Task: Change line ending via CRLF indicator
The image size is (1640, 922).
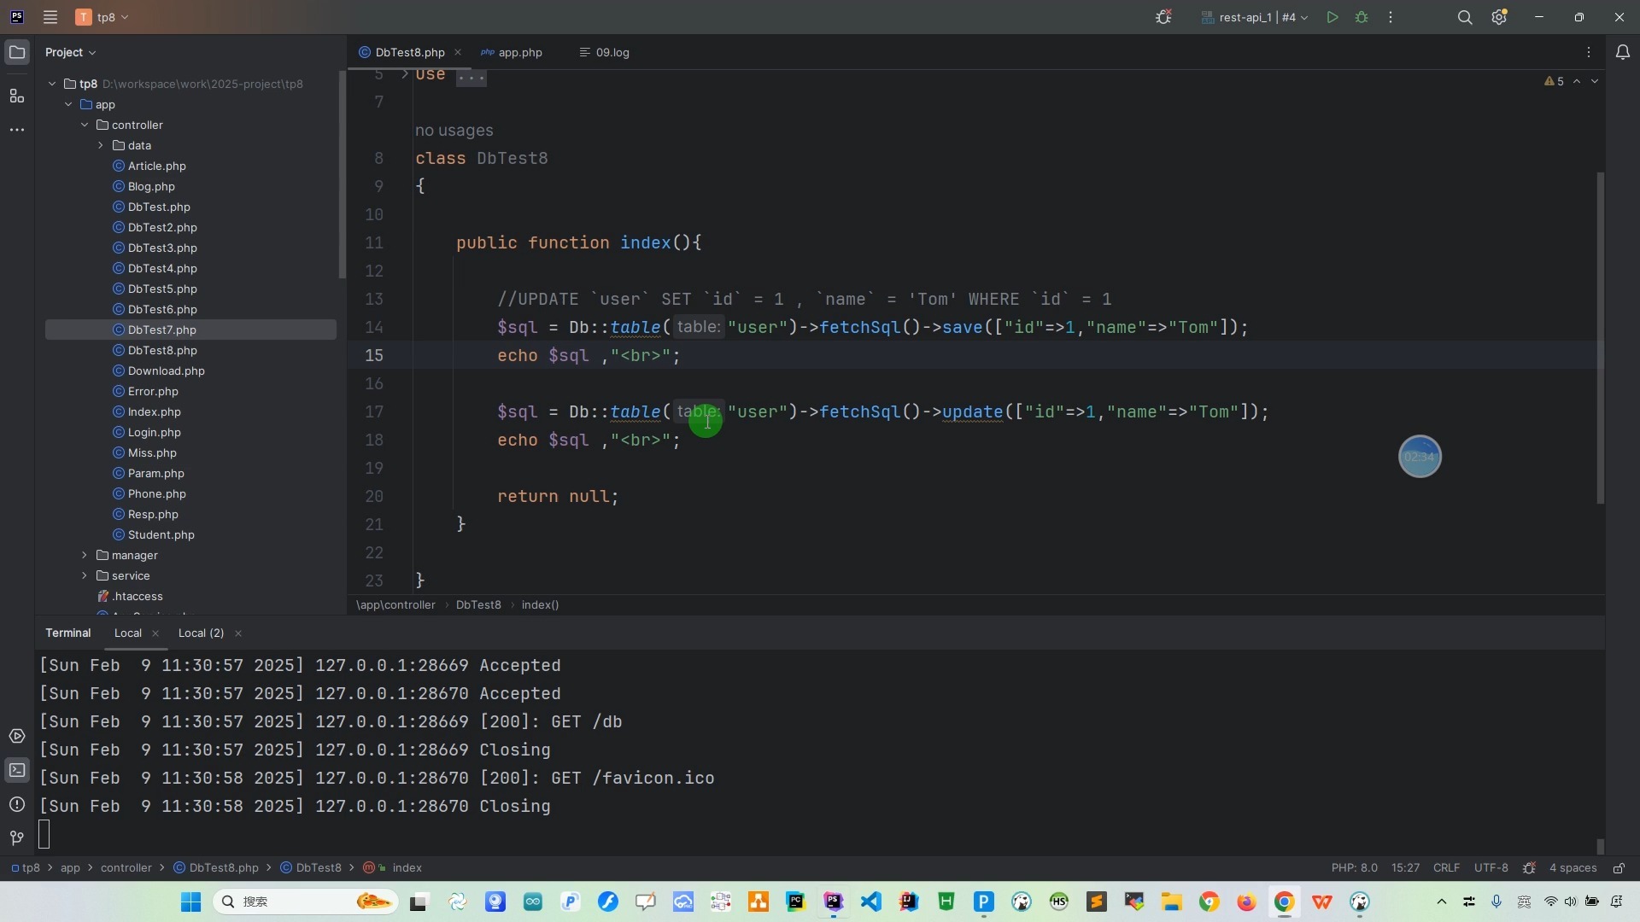Action: click(1446, 867)
